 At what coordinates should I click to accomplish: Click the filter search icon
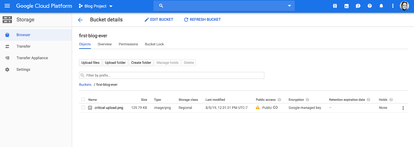pyautogui.click(x=83, y=75)
